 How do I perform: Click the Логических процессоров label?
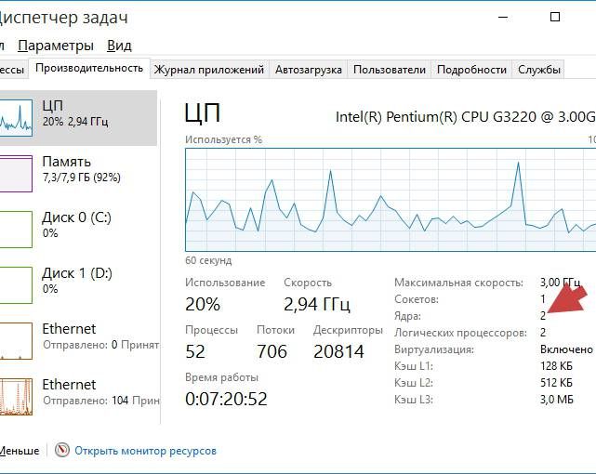pyautogui.click(x=460, y=333)
